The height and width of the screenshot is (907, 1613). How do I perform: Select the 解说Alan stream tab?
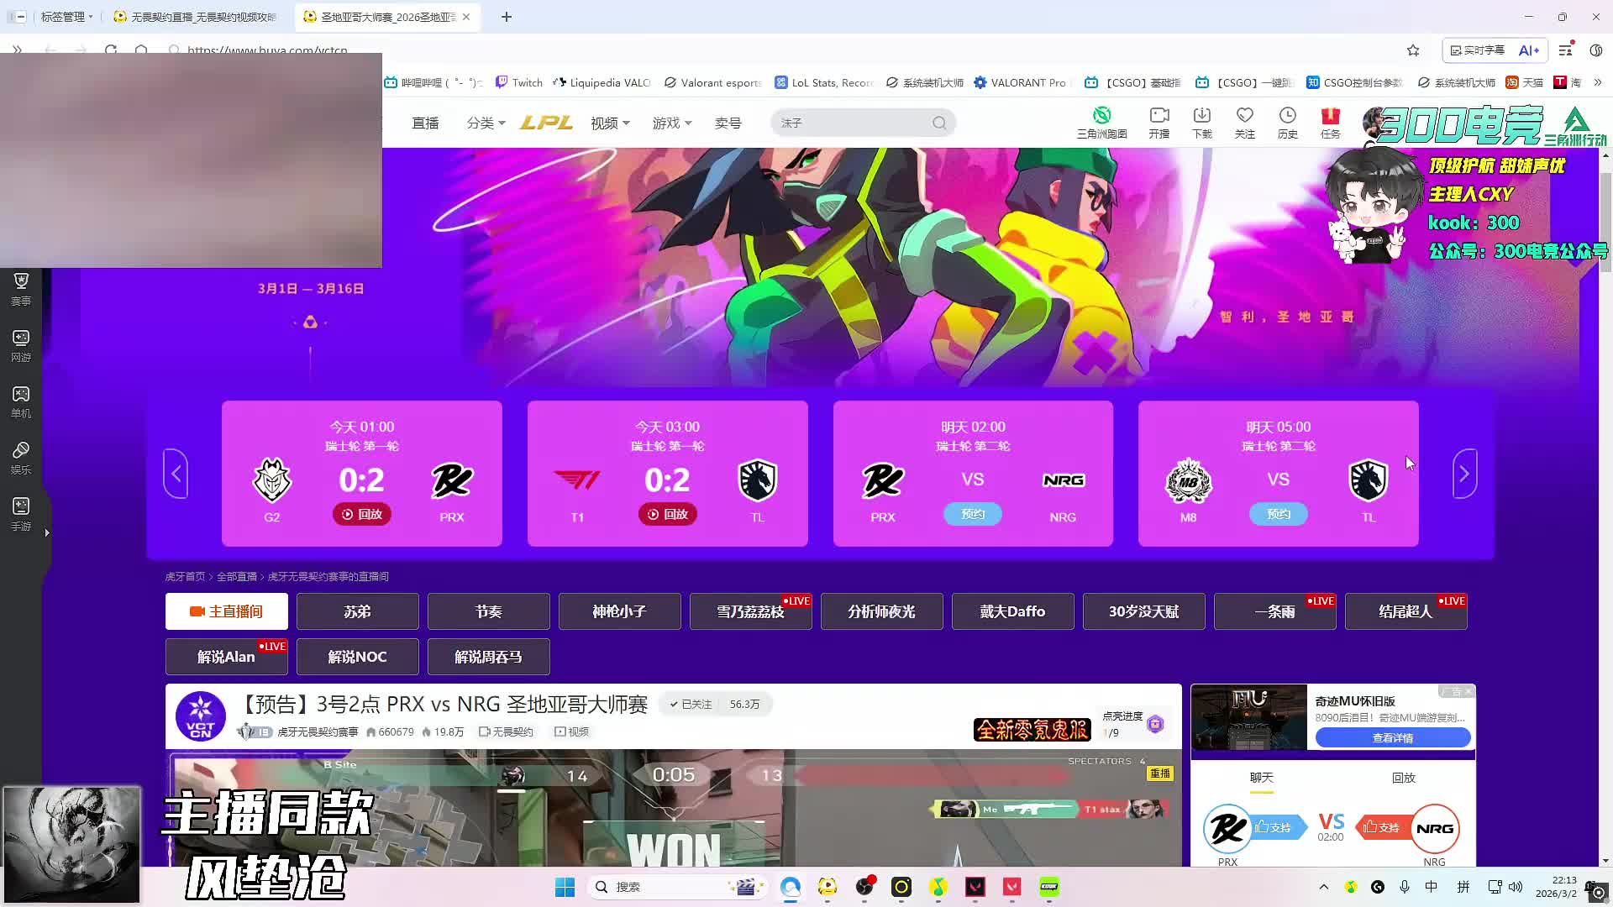[226, 657]
